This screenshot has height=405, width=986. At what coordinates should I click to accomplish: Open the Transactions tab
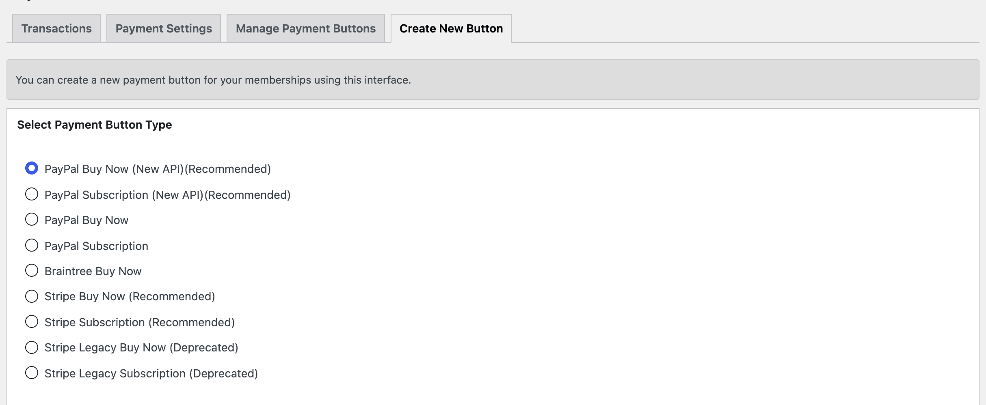click(x=56, y=28)
